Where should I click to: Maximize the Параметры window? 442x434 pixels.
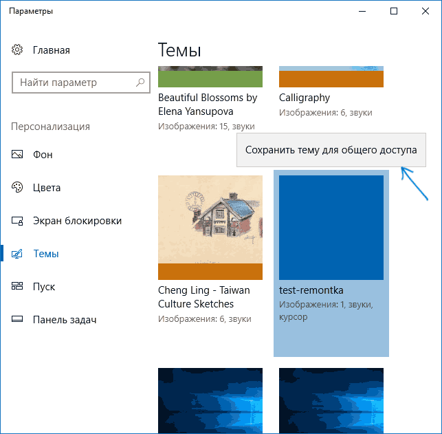tap(393, 11)
